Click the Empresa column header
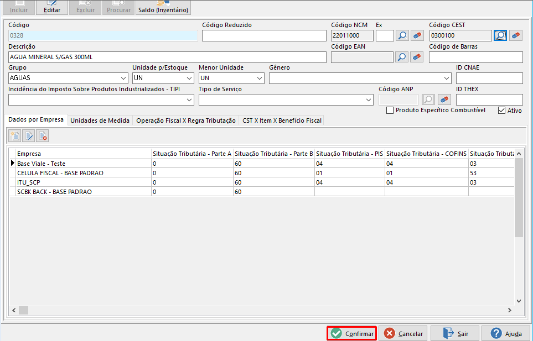 tap(84, 154)
